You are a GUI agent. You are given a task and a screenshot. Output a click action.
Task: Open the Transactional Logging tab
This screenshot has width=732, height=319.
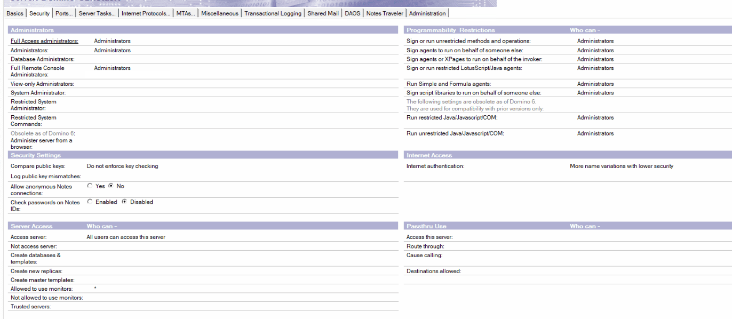coord(273,13)
